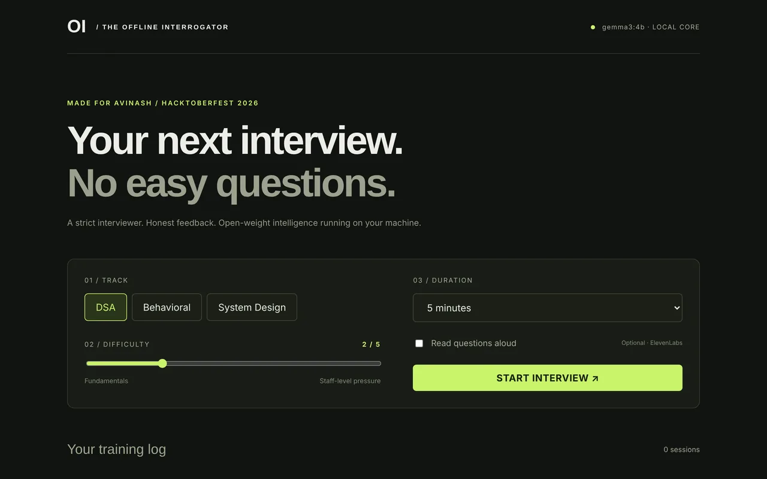
Task: Click the 'Optional · ElevenLabs' note
Action: click(652, 343)
